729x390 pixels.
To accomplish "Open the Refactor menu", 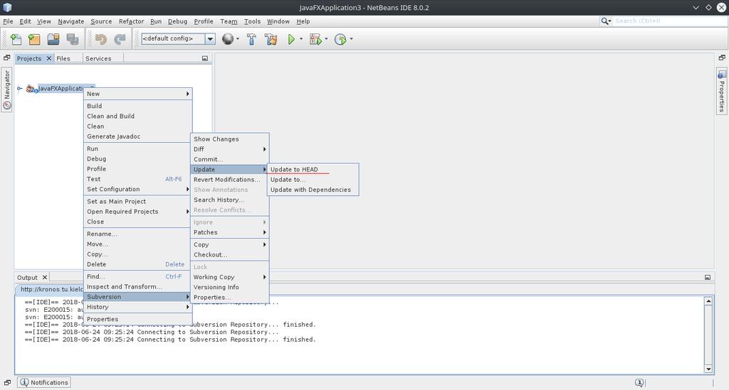I will 131,21.
